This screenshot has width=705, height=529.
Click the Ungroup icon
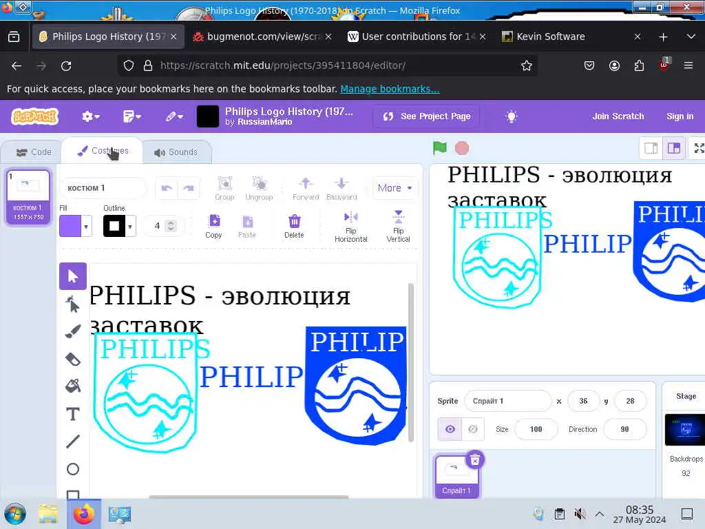coord(260,183)
